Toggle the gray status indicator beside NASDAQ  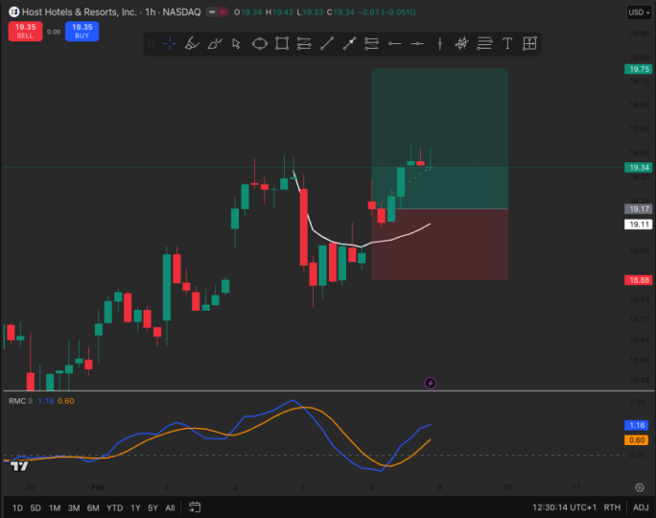coord(212,12)
